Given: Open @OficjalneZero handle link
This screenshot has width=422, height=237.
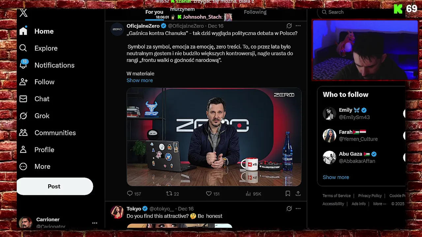Looking at the screenshot, I should click(186, 26).
